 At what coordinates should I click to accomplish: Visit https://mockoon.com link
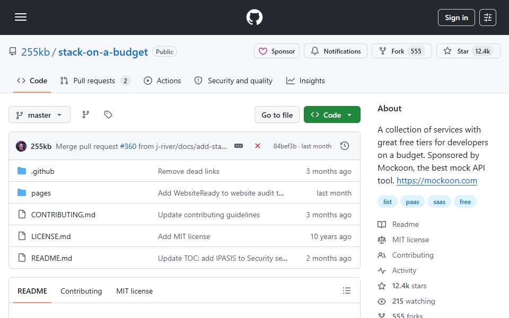436,181
